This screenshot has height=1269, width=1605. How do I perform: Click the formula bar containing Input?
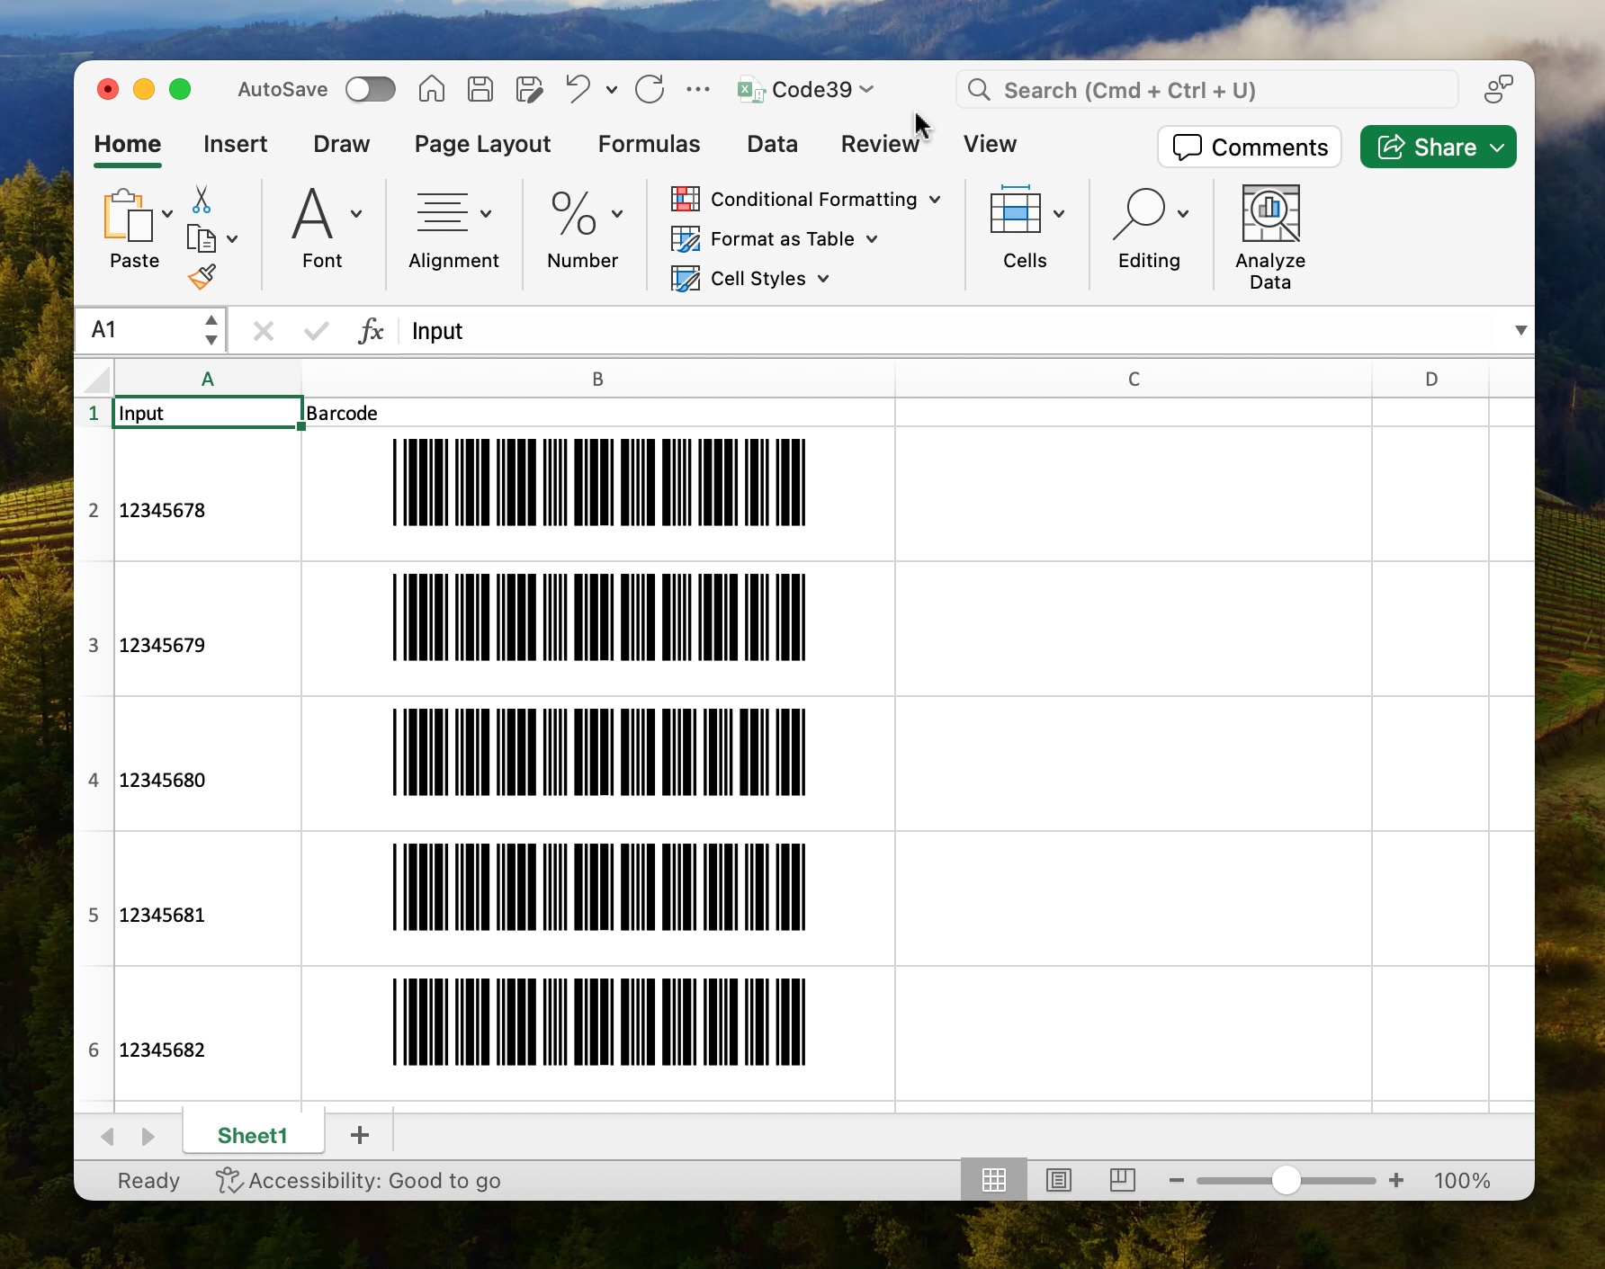(x=954, y=331)
